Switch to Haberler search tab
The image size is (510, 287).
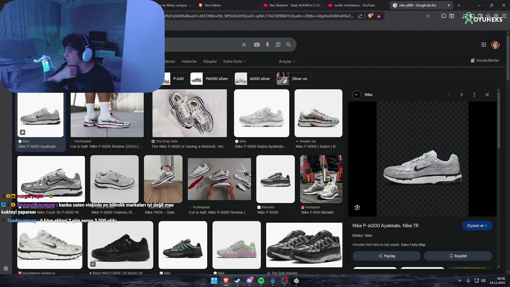tap(189, 61)
